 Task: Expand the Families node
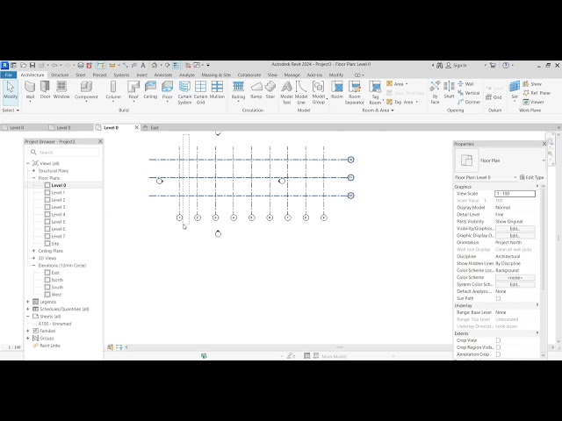(28, 331)
